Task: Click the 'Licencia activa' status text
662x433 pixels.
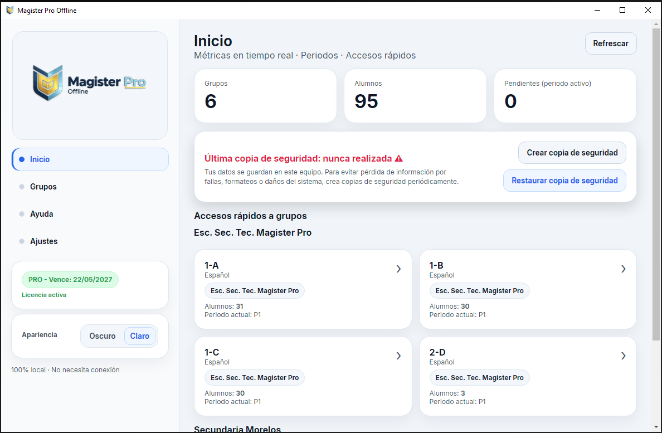Action: tap(44, 295)
